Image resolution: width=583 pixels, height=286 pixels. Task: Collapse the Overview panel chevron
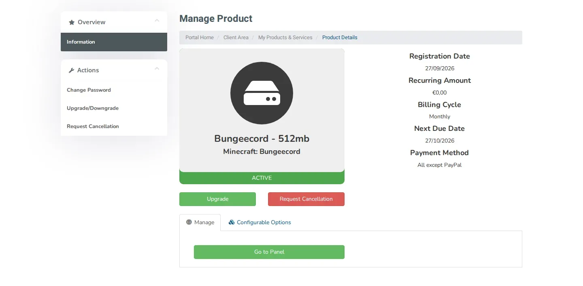point(157,21)
